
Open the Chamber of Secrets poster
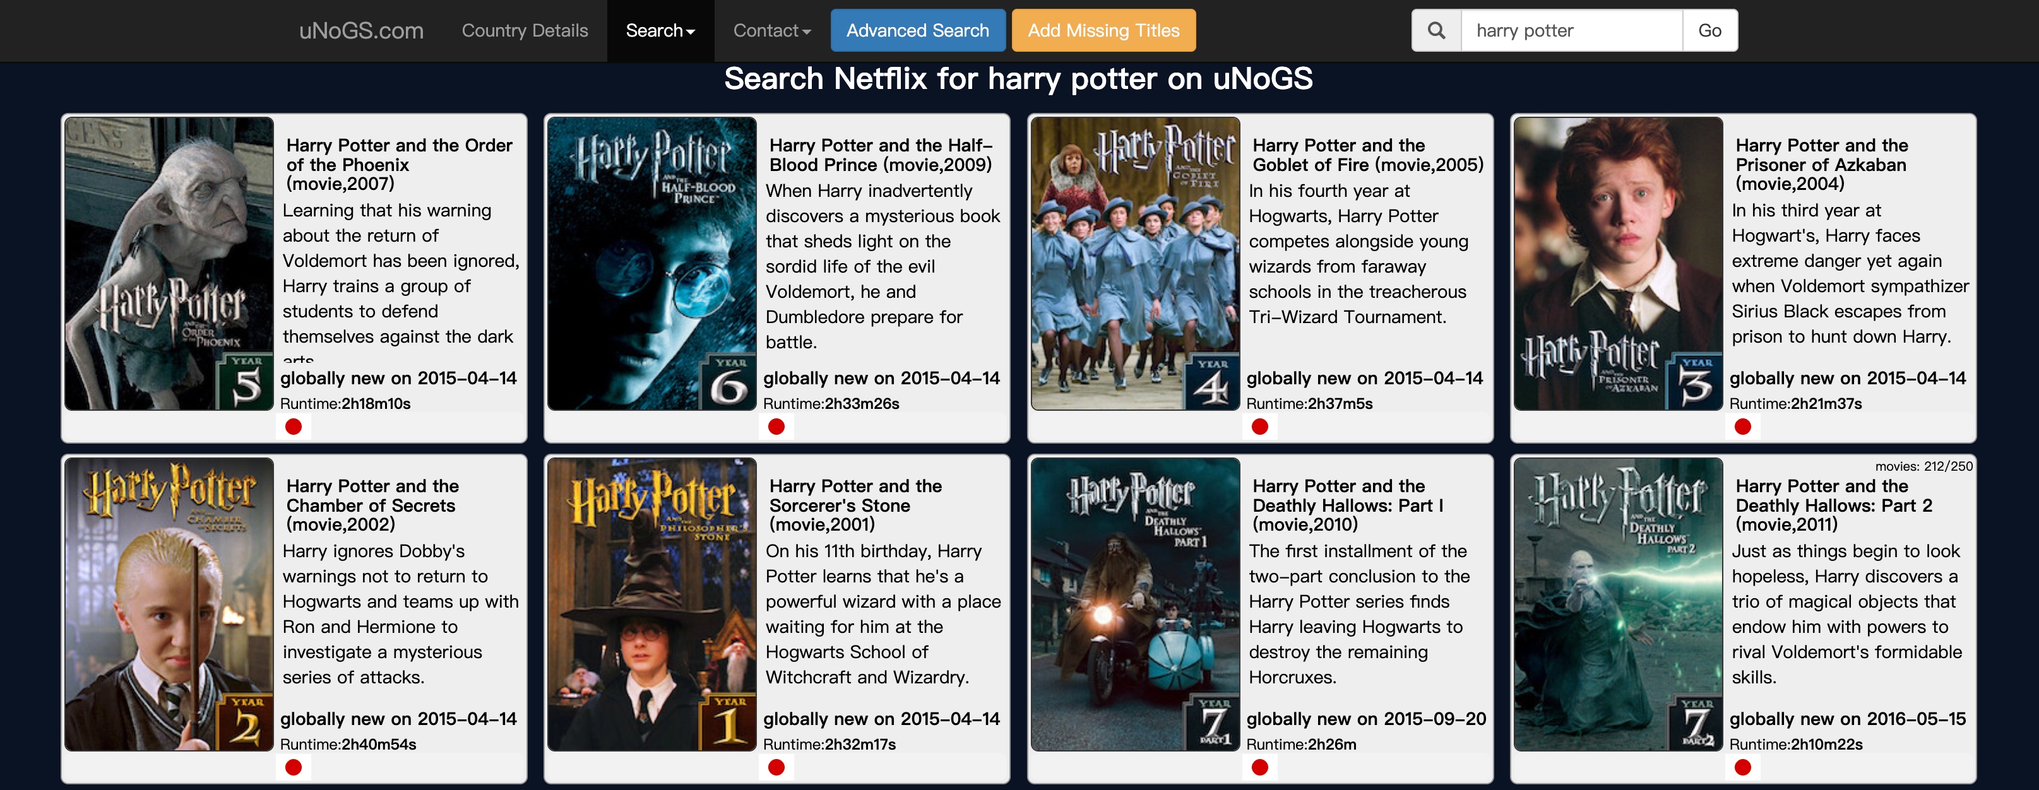pyautogui.click(x=169, y=604)
